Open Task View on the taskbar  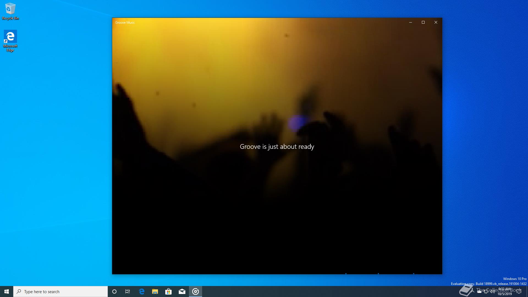(x=128, y=291)
